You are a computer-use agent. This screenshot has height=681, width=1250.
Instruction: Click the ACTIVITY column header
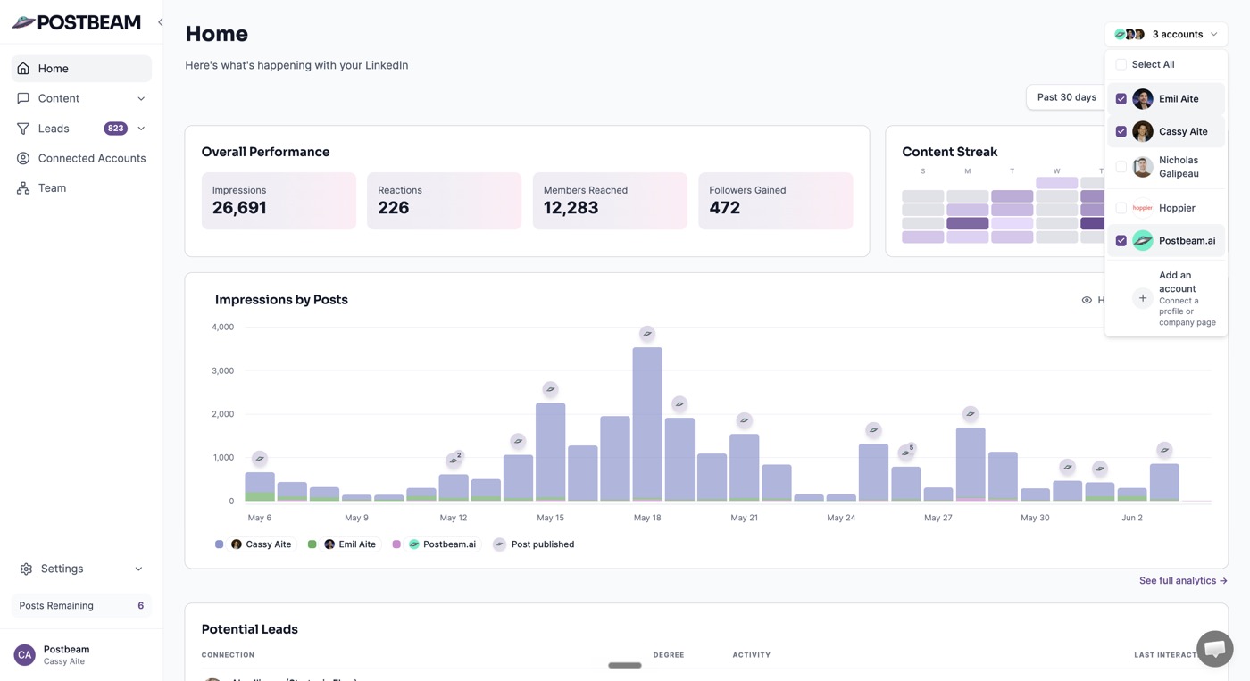752,655
